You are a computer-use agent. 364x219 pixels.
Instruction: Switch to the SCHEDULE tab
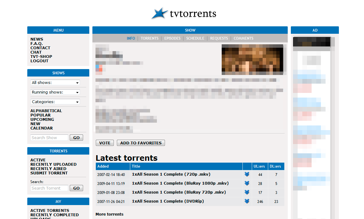[195, 38]
